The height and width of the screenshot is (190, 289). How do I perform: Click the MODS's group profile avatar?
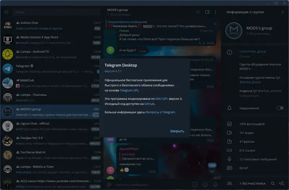(234, 31)
